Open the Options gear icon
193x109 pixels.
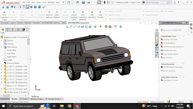tap(112, 2)
